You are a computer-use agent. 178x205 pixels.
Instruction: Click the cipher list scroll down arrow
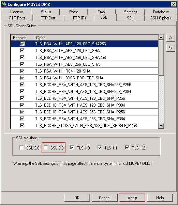pos(161,126)
